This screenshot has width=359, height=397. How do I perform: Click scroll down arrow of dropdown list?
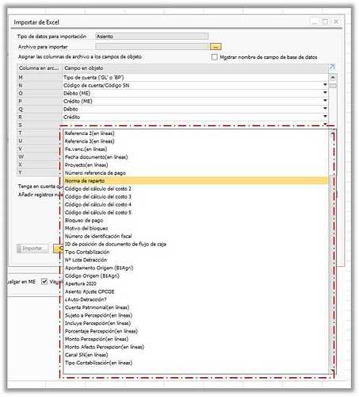[333, 371]
